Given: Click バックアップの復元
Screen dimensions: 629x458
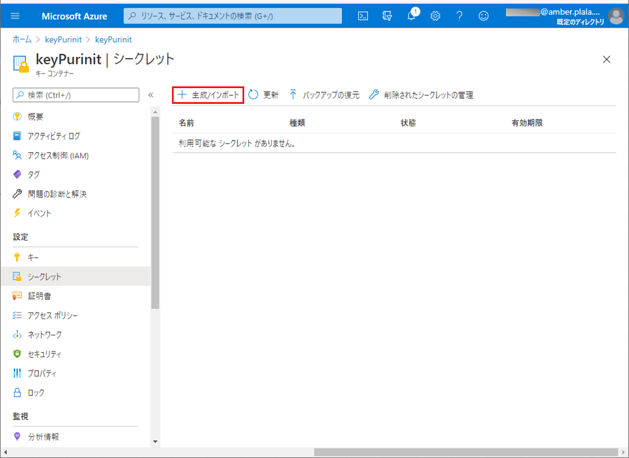Looking at the screenshot, I should 324,95.
